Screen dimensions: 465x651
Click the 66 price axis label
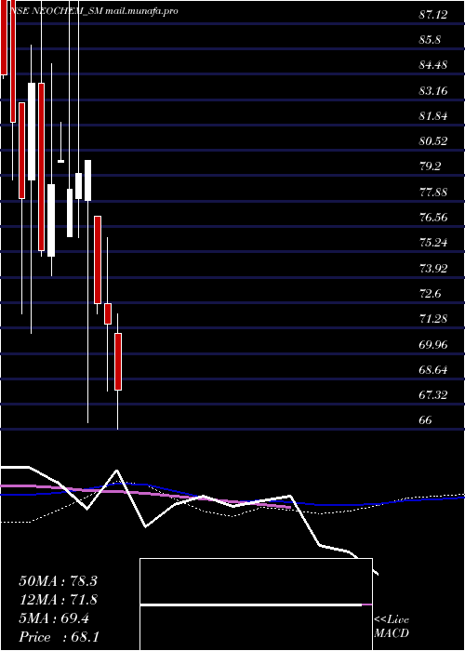[x=426, y=420]
